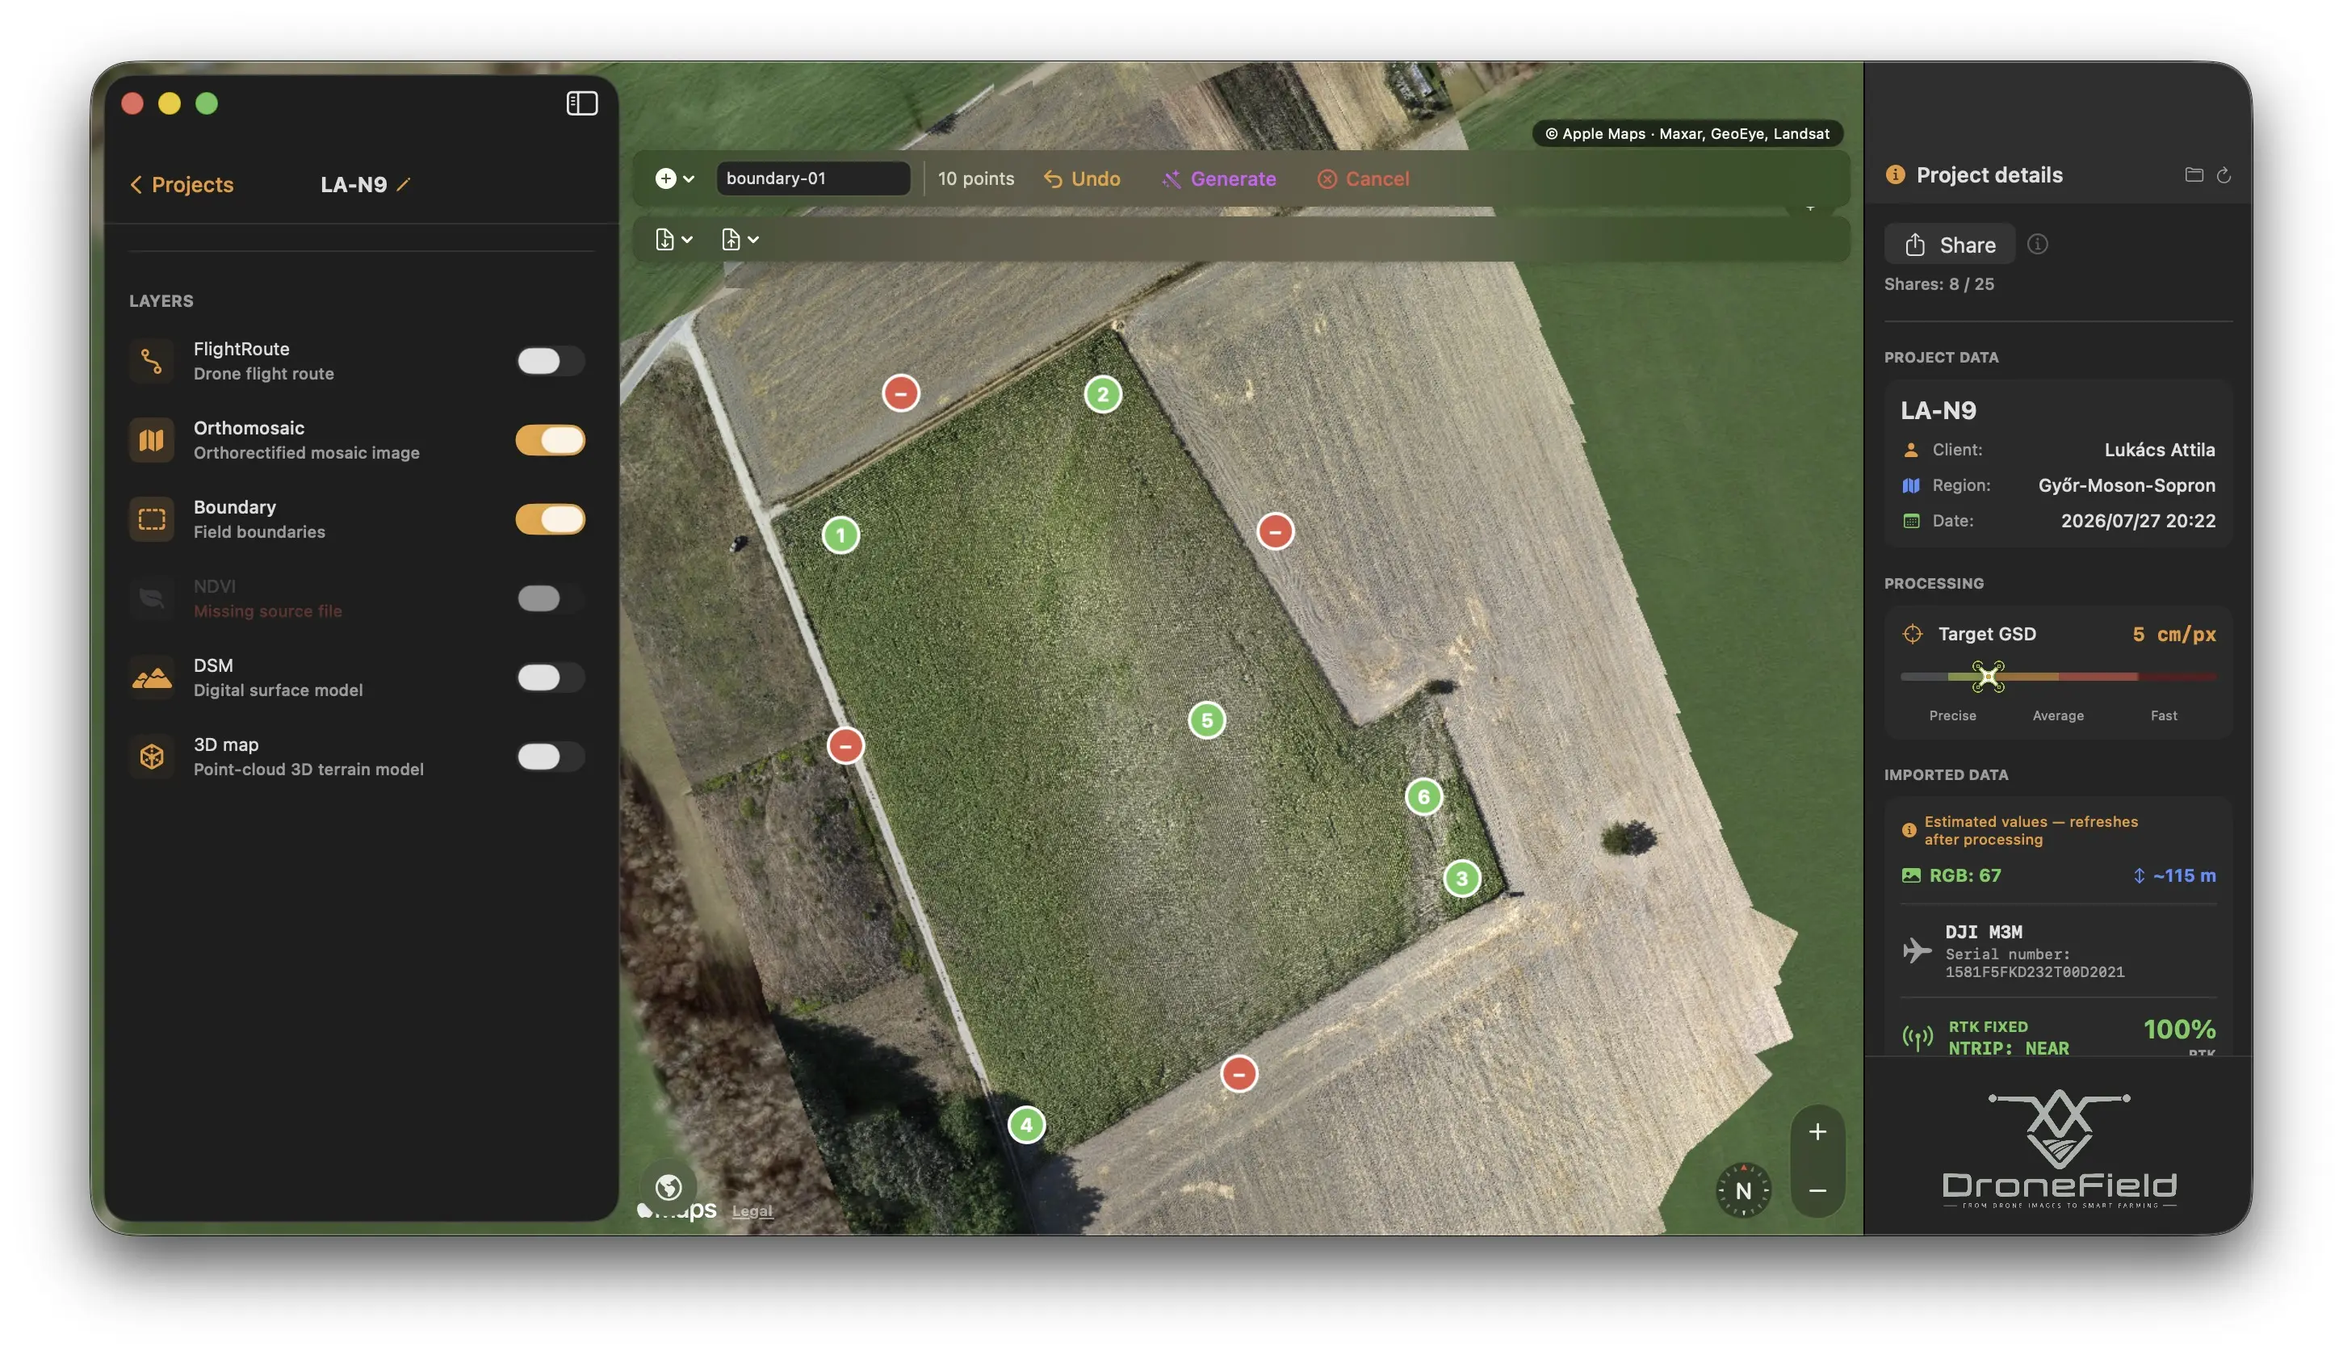Click the 3D map cube icon
Viewport: 2343px width, 1355px height.
(x=152, y=756)
